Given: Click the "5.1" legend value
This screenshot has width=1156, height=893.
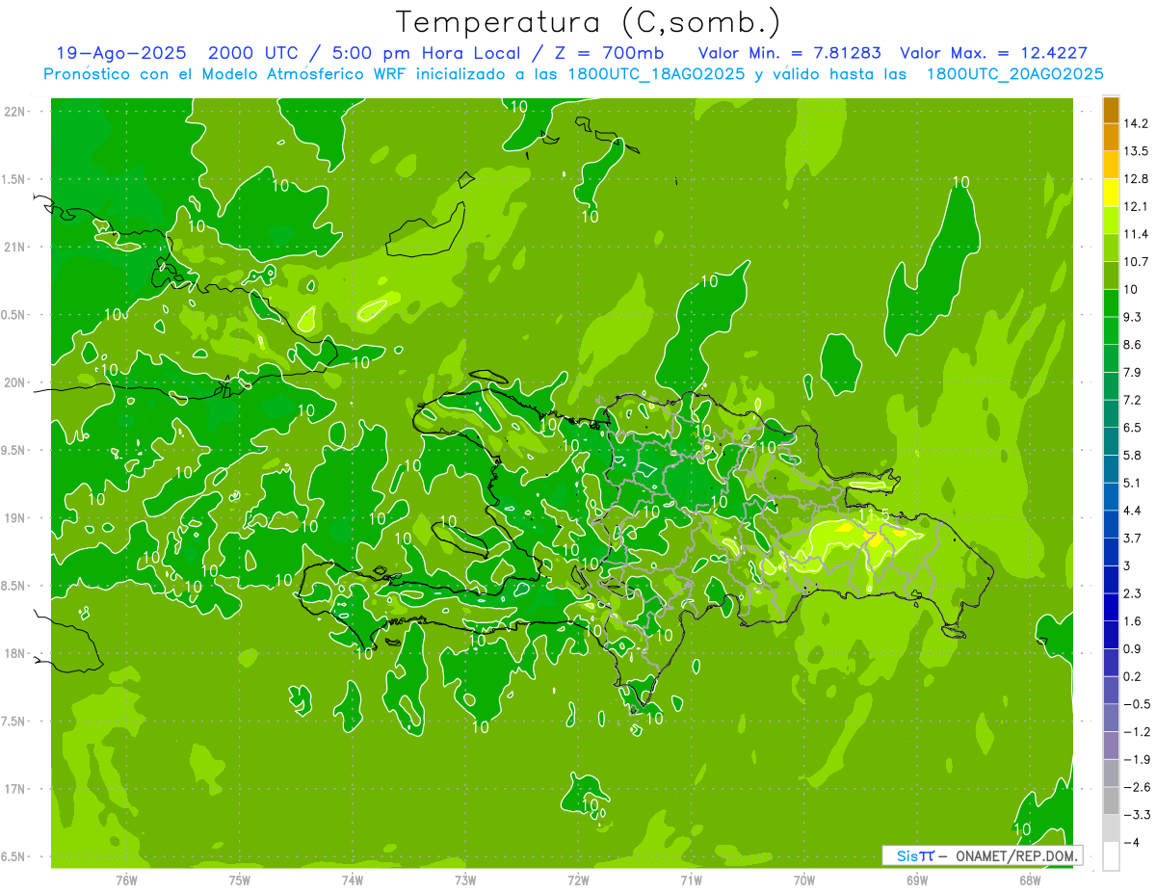Looking at the screenshot, I should [1134, 483].
